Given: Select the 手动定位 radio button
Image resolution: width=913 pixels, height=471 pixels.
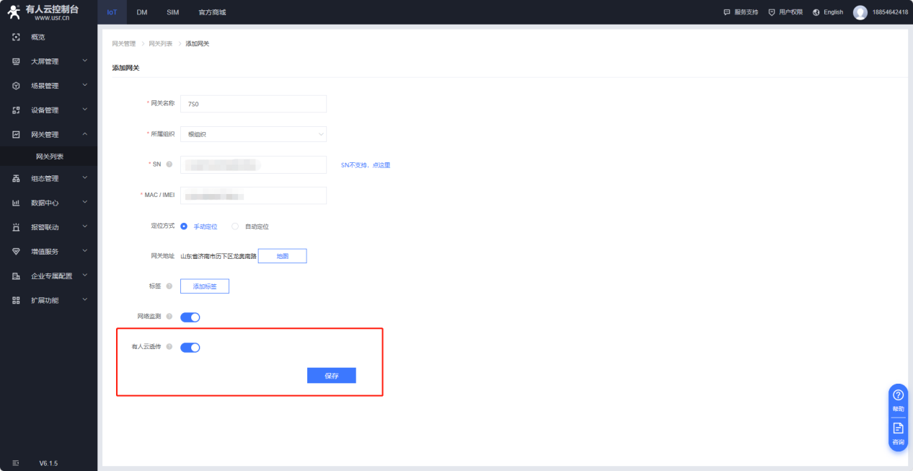Looking at the screenshot, I should click(x=184, y=226).
